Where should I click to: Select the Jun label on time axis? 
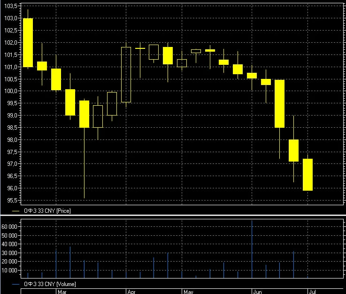point(257,292)
